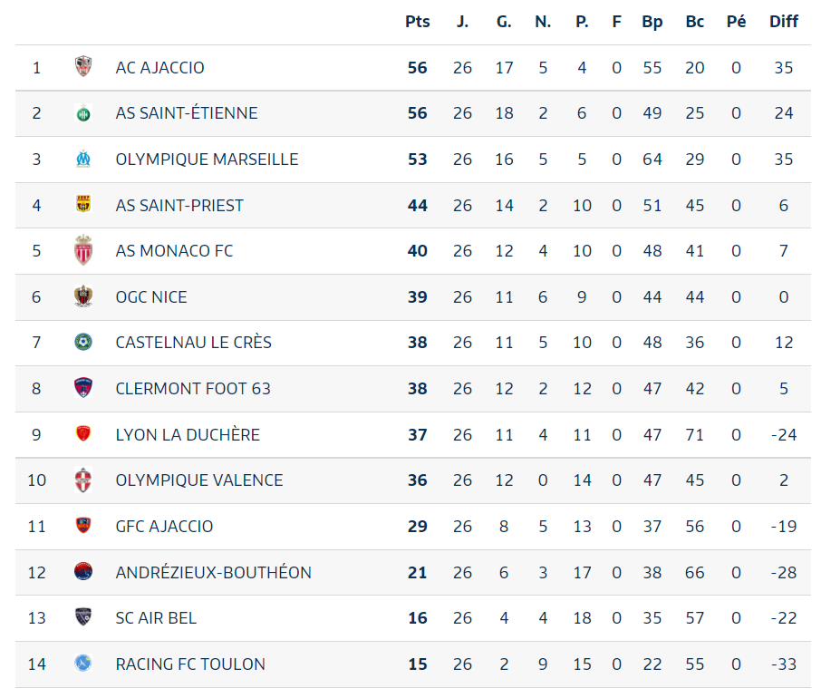Select the Olympique Valence crest

coord(83,480)
